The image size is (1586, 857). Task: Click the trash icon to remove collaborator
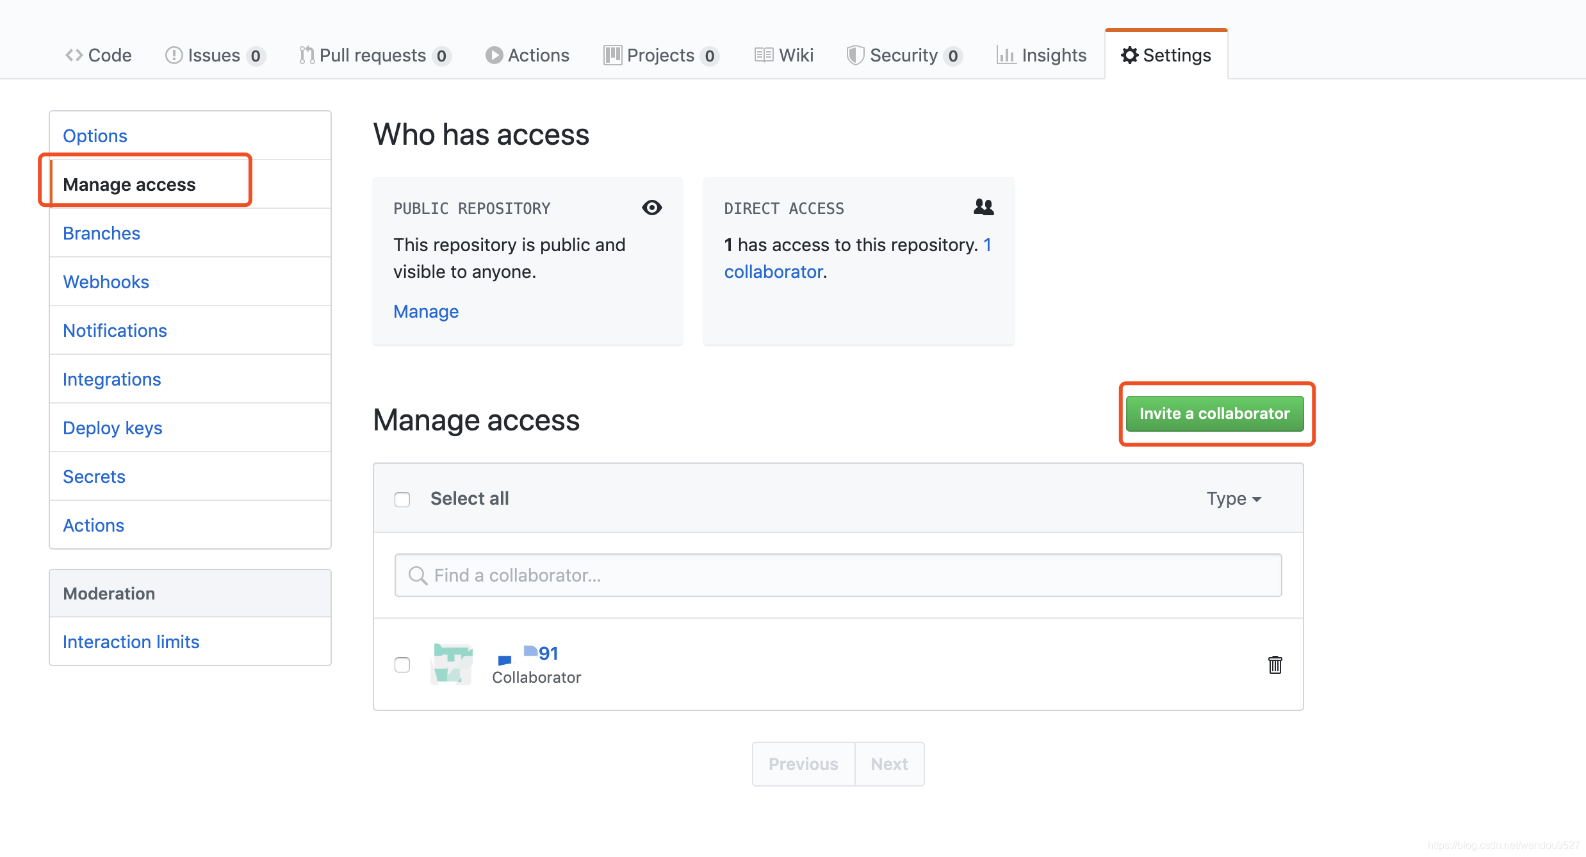point(1275,665)
